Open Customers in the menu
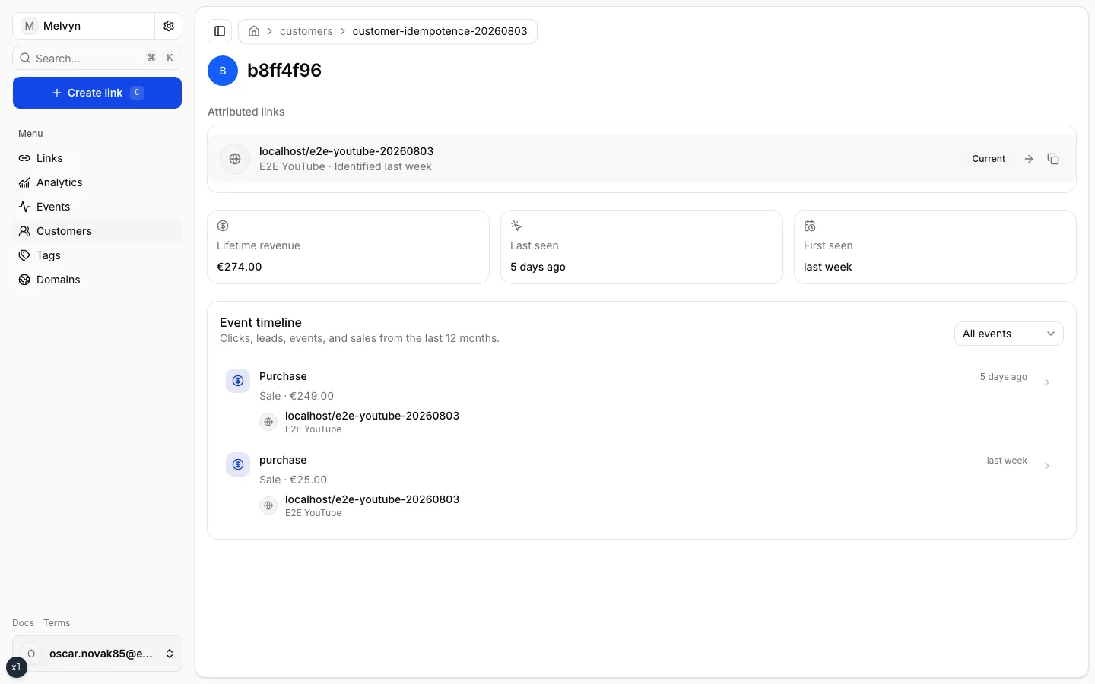Screen dimensions: 1095x684 point(97,231)
